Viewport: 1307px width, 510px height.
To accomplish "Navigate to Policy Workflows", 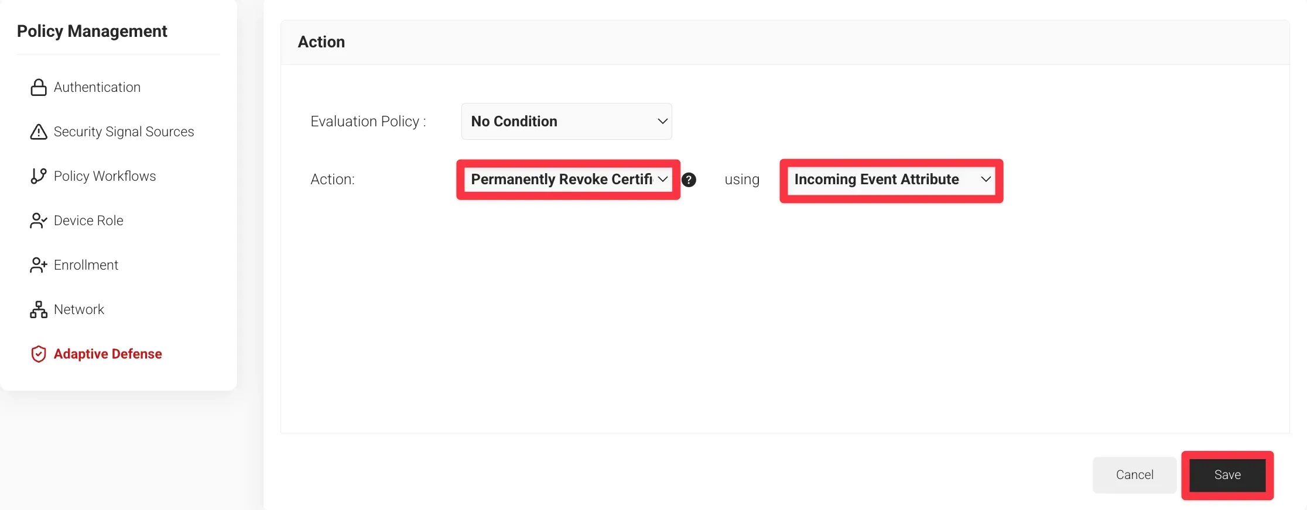I will coord(105,177).
